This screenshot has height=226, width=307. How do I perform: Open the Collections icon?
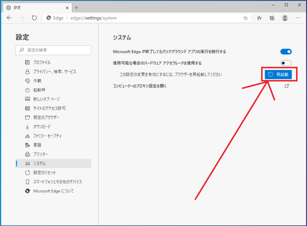click(272, 18)
